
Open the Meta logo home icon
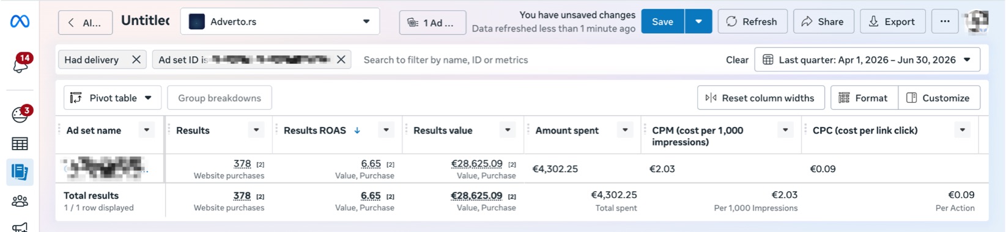point(20,21)
